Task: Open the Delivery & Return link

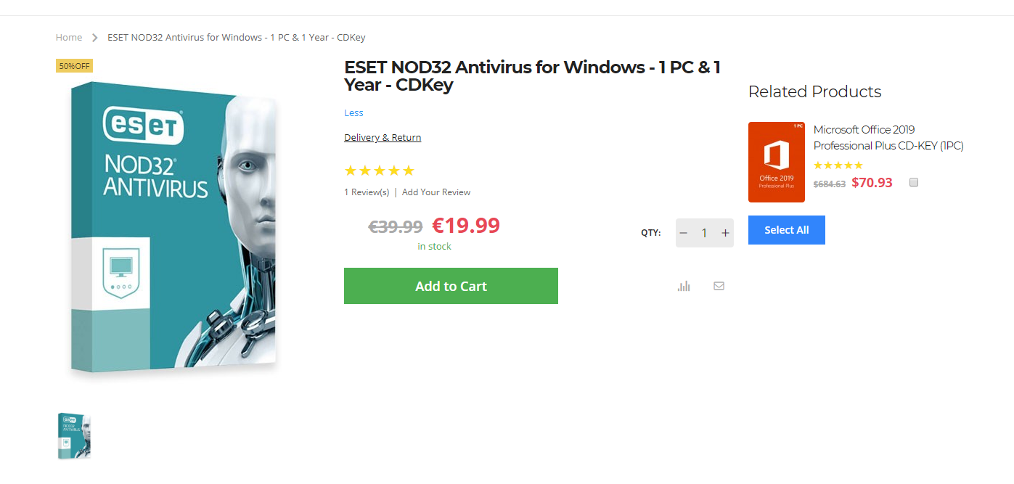Action: [383, 137]
